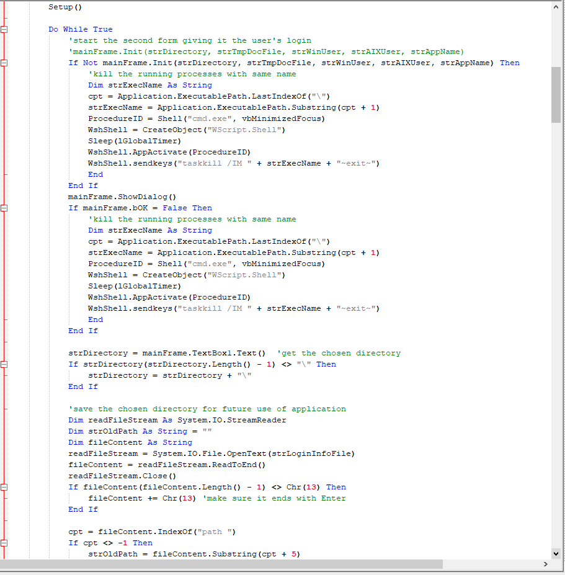The width and height of the screenshot is (565, 575).
Task: Click strOldPath = fileContent.Substring(cpt + 5) line
Action: click(194, 554)
